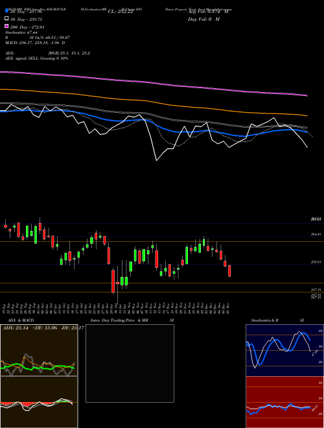
Task: Click the 'Day Vol: 0 M' label
Action: 203,19
